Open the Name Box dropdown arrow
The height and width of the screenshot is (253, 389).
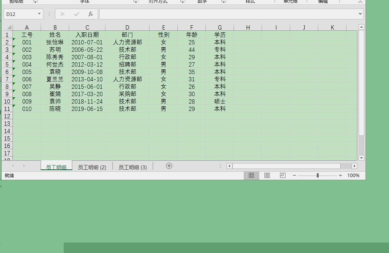(39, 14)
